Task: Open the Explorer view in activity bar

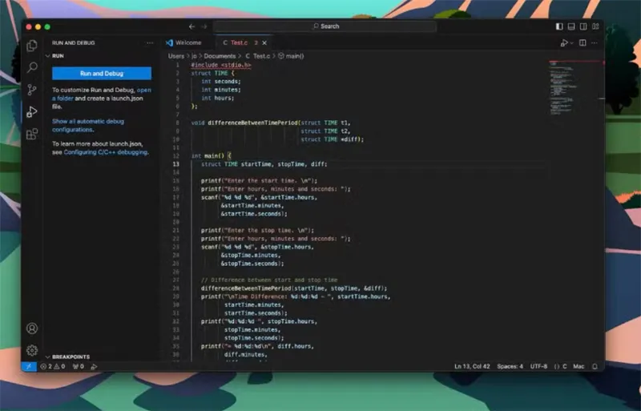Action: click(x=32, y=46)
